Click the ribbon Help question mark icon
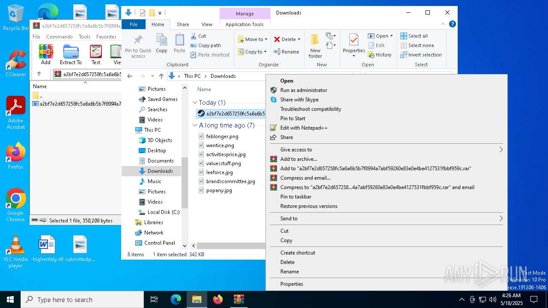Screen dimensions: 548x308 [x=453, y=24]
